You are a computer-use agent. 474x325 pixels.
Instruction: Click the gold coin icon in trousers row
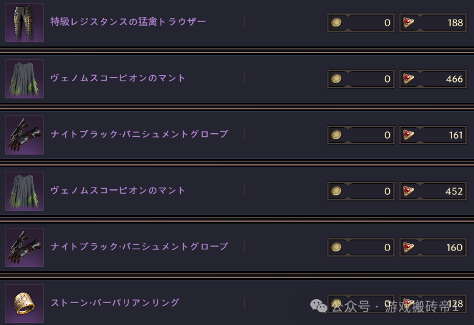(336, 23)
